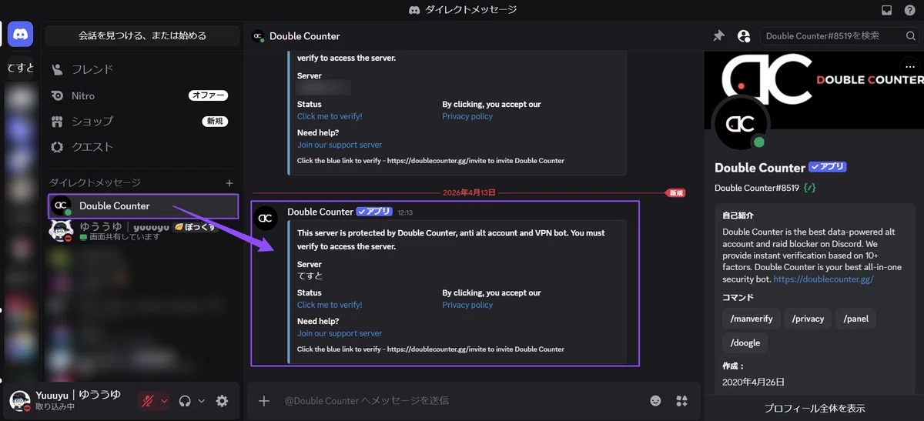Image resolution: width=924 pixels, height=421 pixels.
Task: Open upper 'Join our support server' link
Action: pos(340,145)
